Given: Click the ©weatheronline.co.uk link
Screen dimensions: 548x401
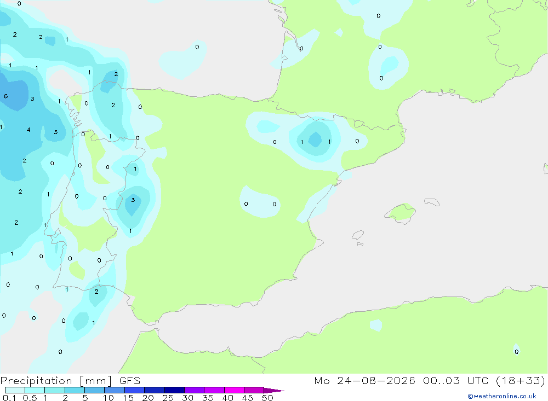Looking at the screenshot, I should click(x=501, y=396).
